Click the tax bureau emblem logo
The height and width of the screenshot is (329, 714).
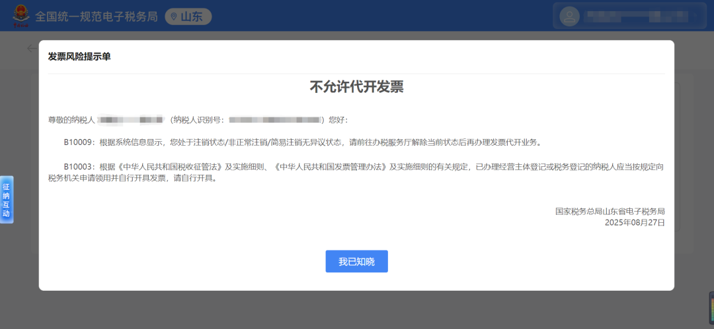[x=21, y=16]
